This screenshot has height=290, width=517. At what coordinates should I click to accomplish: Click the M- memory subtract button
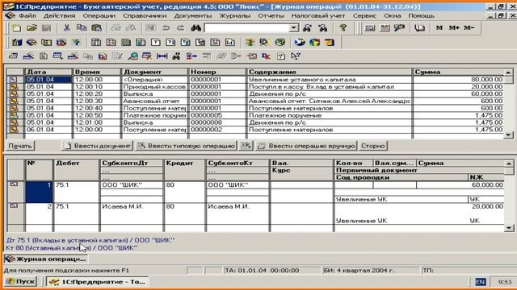pyautogui.click(x=469, y=28)
